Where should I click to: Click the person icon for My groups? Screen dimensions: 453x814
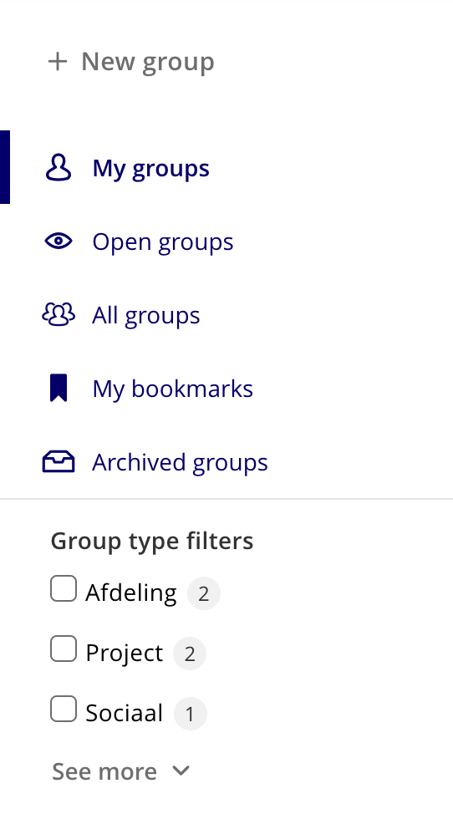tap(59, 168)
